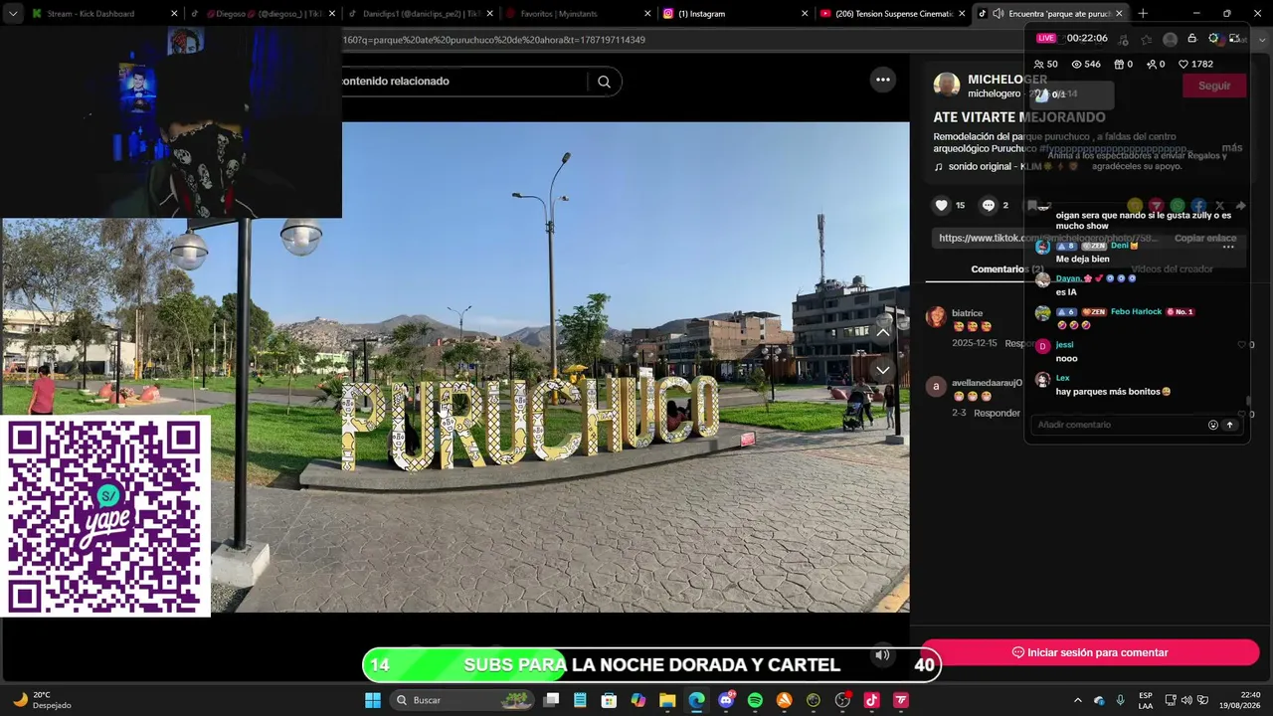The width and height of the screenshot is (1273, 716).
Task: Open biatrice commenter avatar
Action: [936, 317]
